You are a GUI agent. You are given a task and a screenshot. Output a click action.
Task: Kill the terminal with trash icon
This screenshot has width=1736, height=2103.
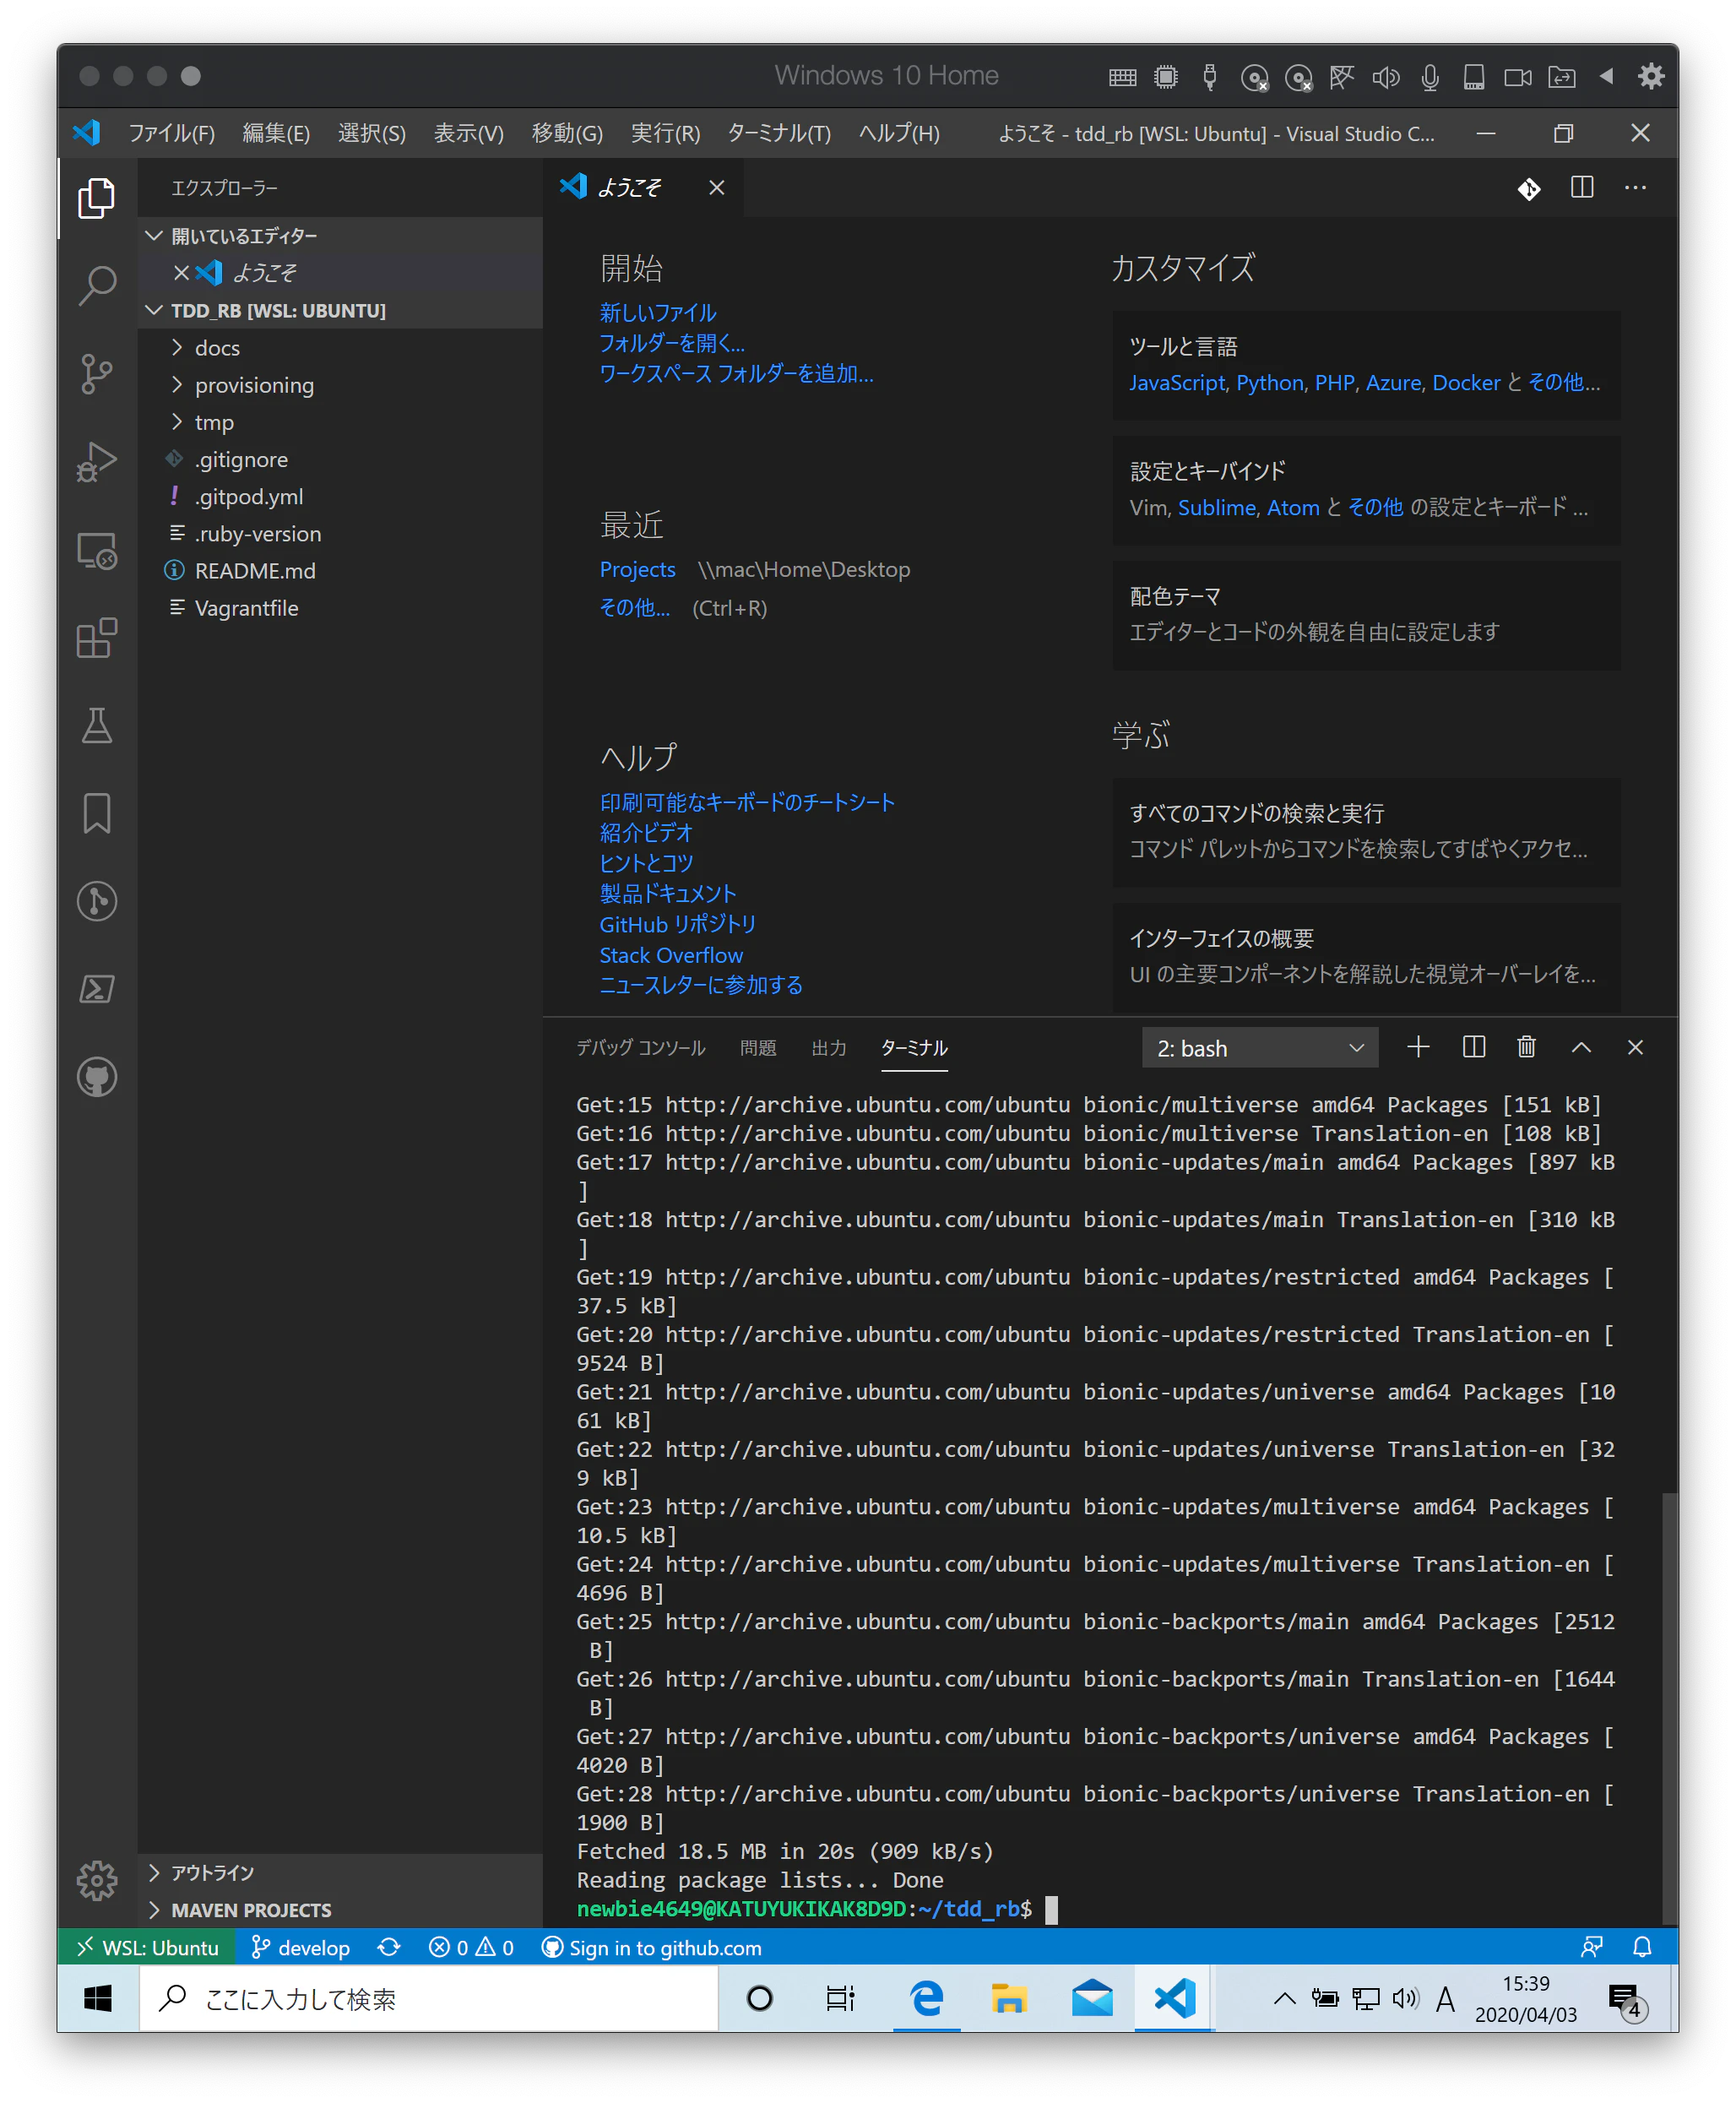click(x=1526, y=1047)
